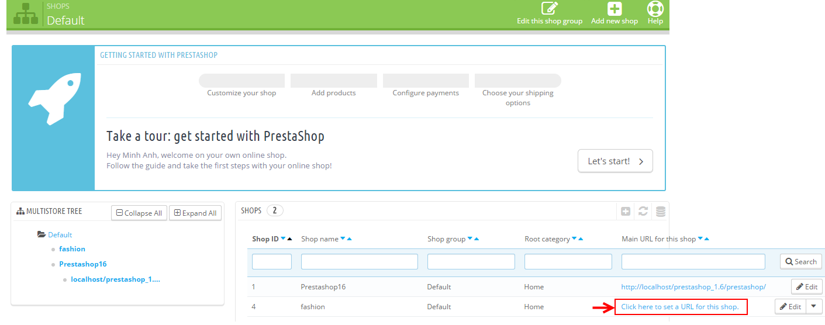Click the multistore hierarchy icon in header

(25, 14)
